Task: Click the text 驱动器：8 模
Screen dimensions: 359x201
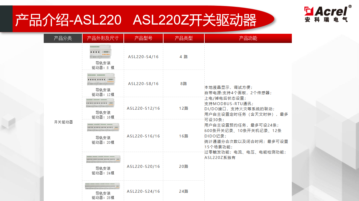Action: pos(103,68)
